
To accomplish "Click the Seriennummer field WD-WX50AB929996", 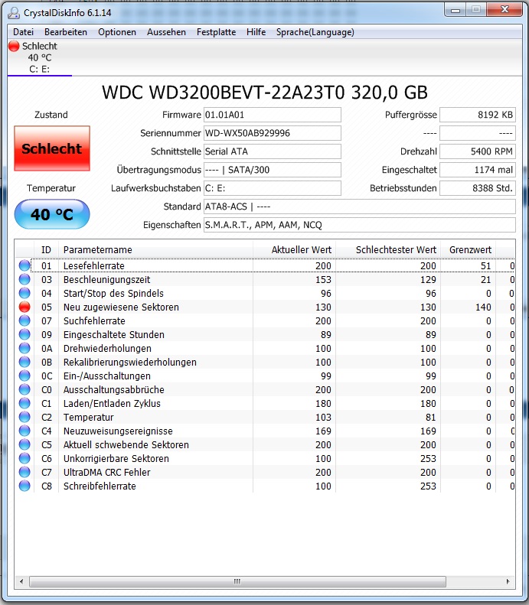I will click(x=273, y=133).
